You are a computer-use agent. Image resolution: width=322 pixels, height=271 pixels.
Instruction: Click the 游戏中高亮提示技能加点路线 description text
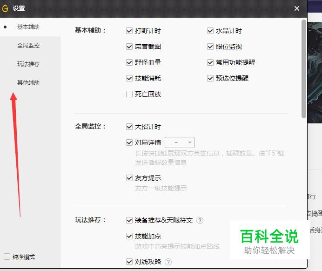coord(177,246)
